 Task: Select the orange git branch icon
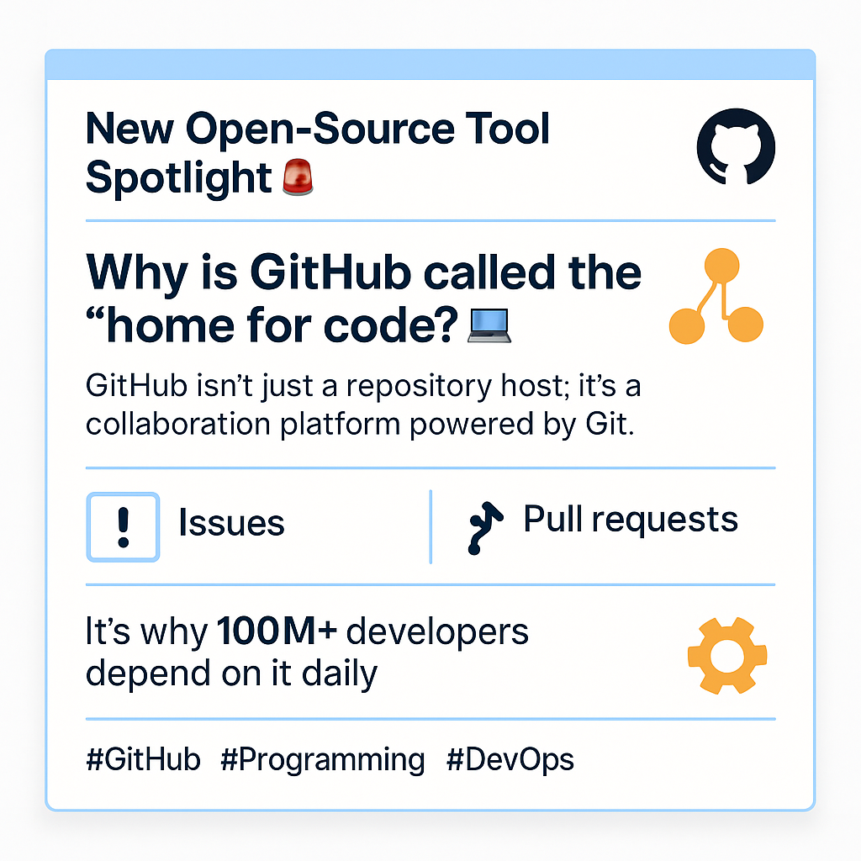(x=716, y=297)
